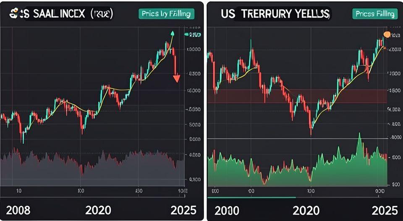The image size is (403, 221).
Task: Click the red down arrow on the left chart
Action: pos(176,77)
